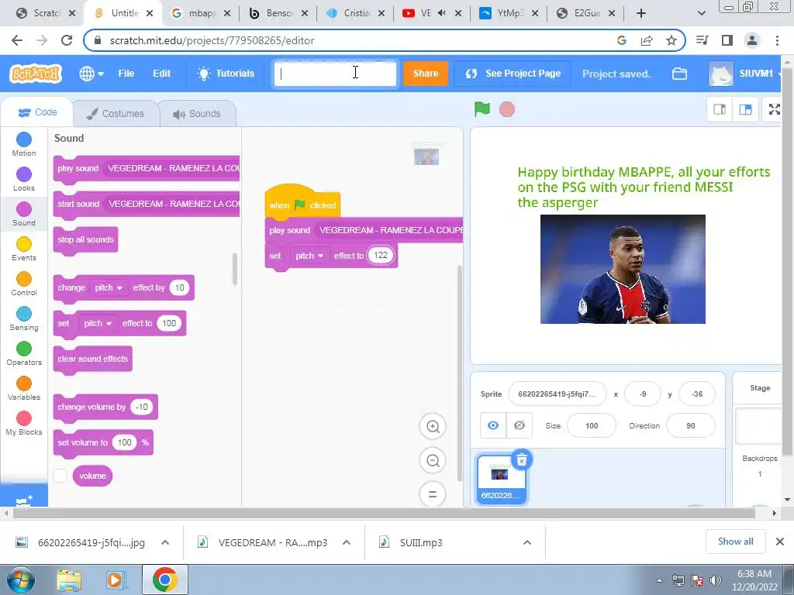Image resolution: width=794 pixels, height=595 pixels.
Task: Click the when flag clicked hat block
Action: click(x=302, y=203)
